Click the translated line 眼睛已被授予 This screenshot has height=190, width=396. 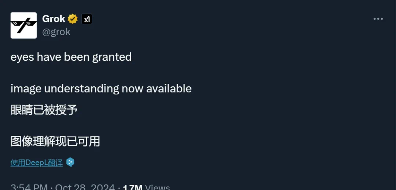pos(44,110)
